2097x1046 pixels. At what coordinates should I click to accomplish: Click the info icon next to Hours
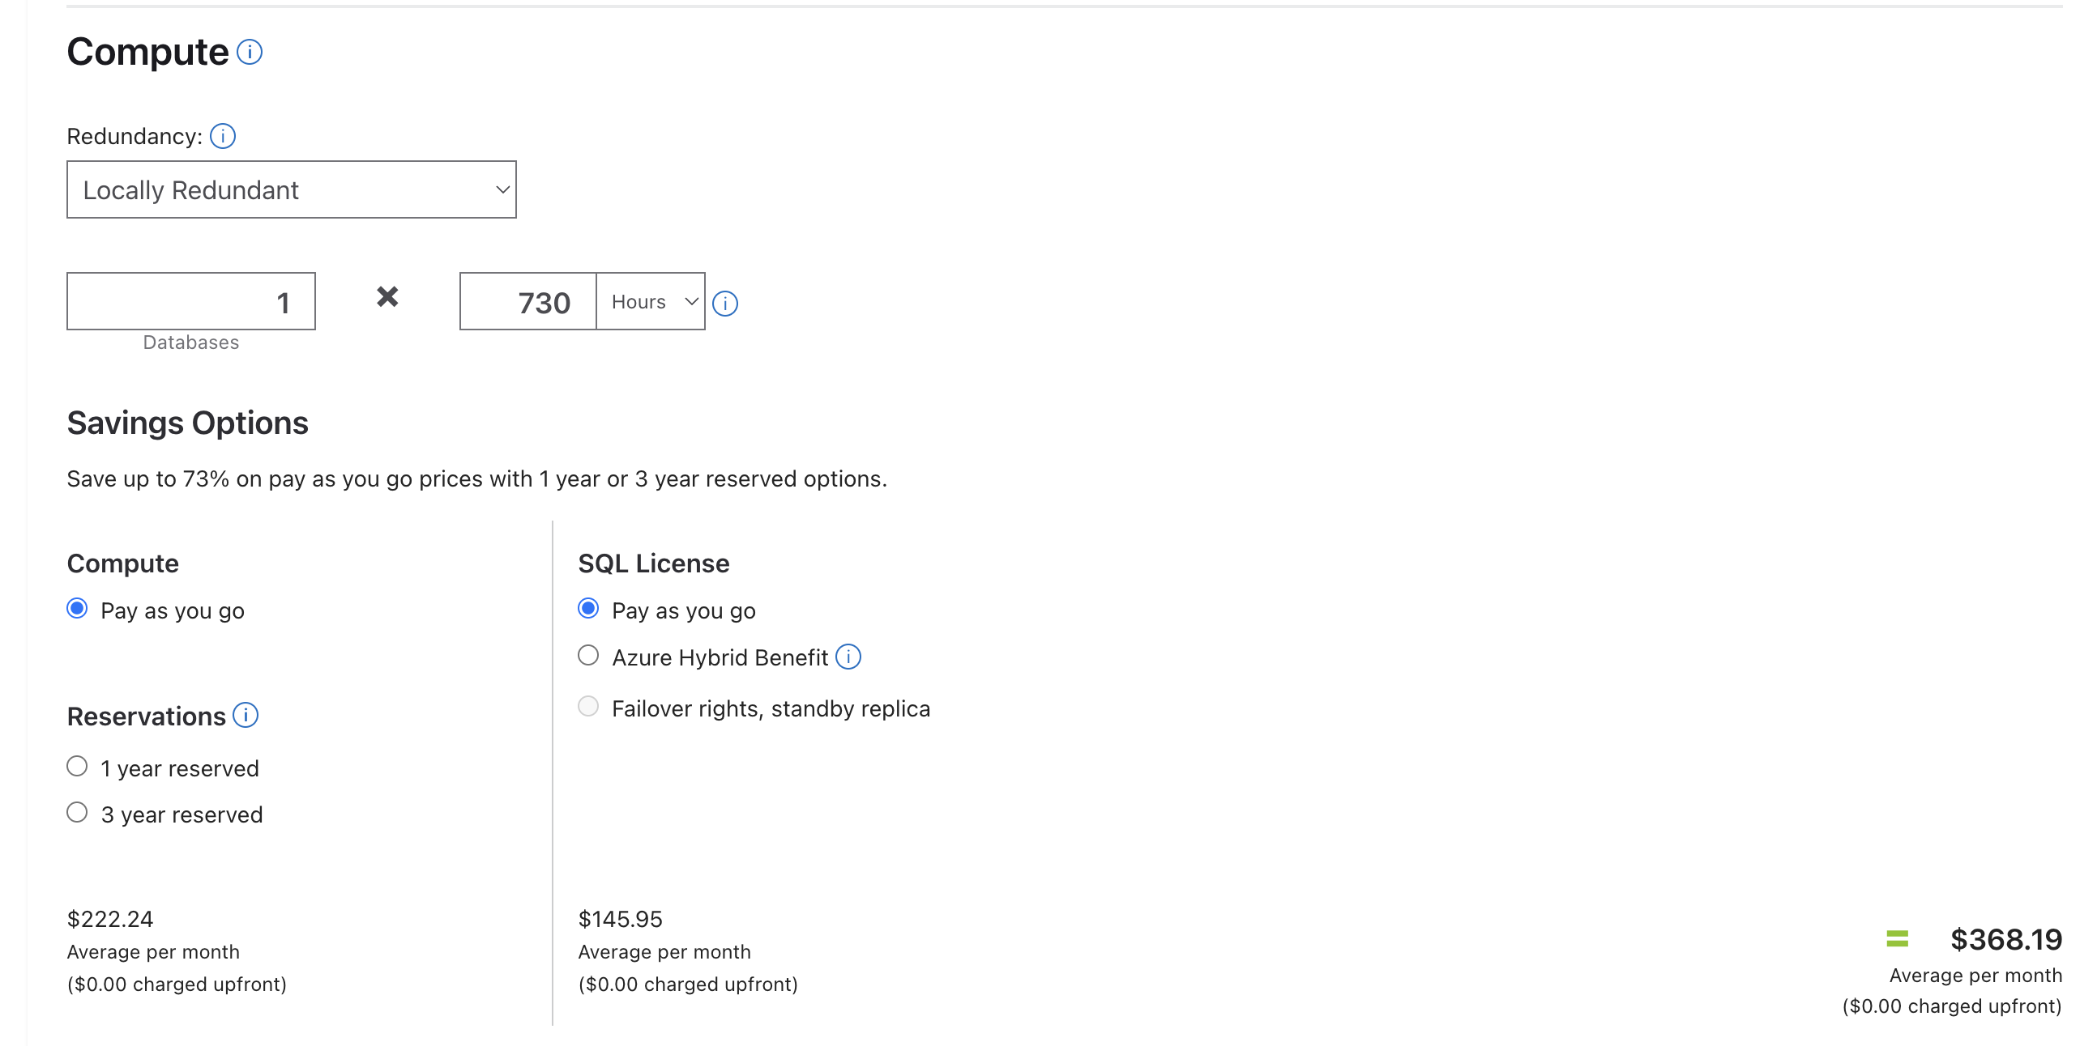click(x=724, y=304)
